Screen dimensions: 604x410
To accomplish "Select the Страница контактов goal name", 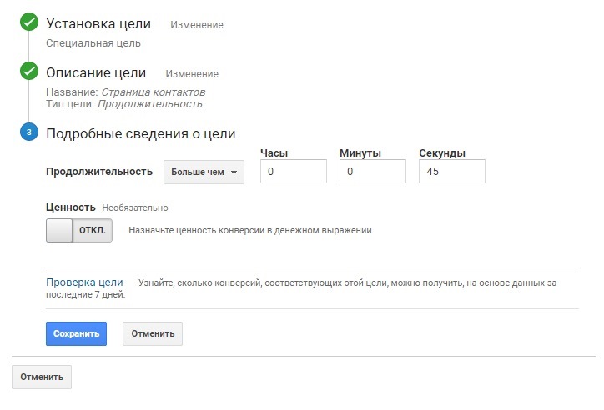I will pyautogui.click(x=154, y=92).
